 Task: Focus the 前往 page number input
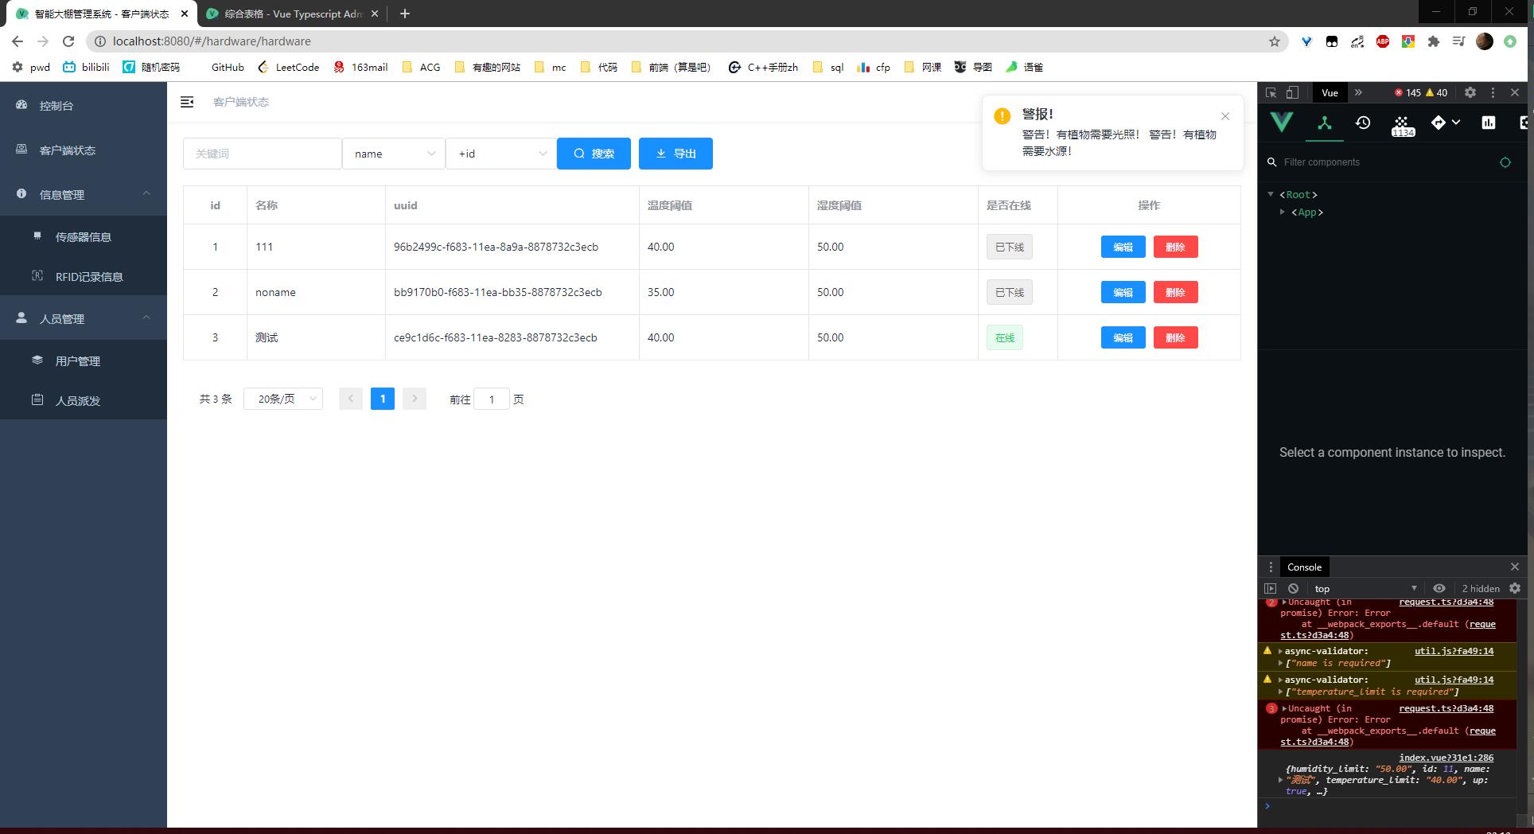click(x=492, y=399)
